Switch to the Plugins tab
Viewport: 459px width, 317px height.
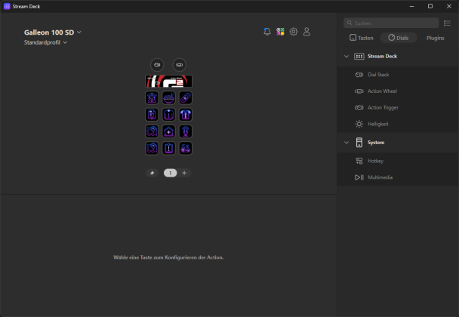(x=435, y=37)
